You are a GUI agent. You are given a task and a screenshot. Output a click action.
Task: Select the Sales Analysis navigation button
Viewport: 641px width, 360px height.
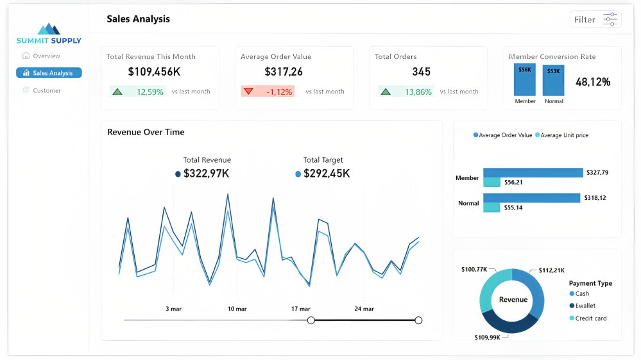coord(49,73)
